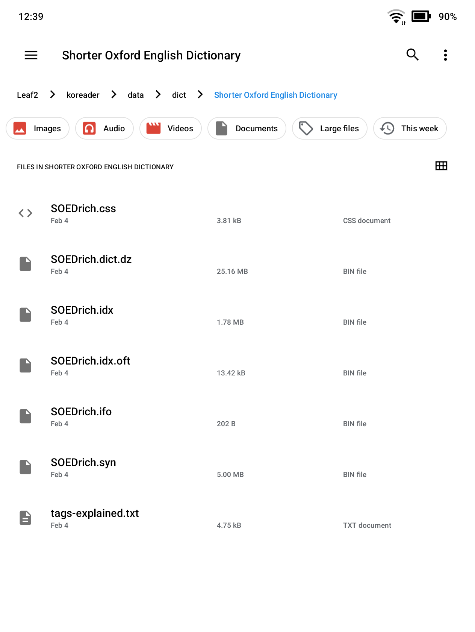Click the tags-explained.txt document icon
475x632 pixels.
pyautogui.click(x=26, y=518)
